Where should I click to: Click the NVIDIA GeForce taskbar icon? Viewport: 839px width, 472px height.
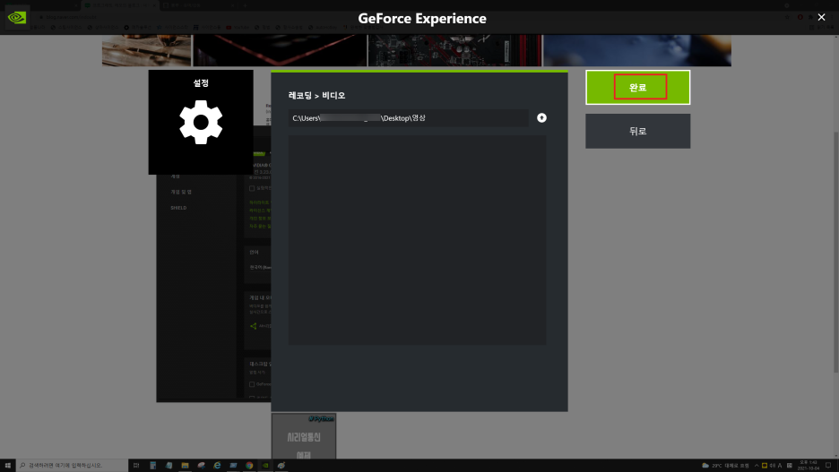265,465
